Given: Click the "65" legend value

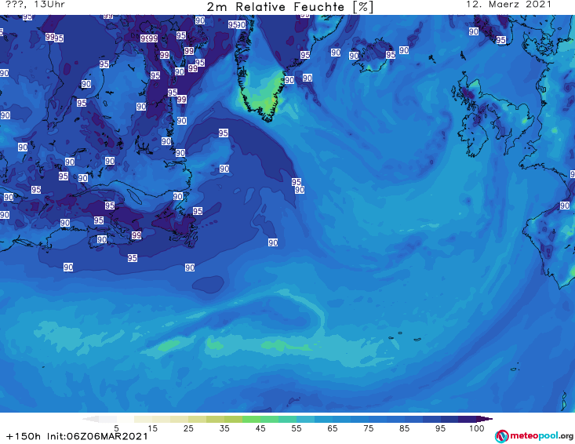Looking at the screenshot, I should tap(333, 428).
